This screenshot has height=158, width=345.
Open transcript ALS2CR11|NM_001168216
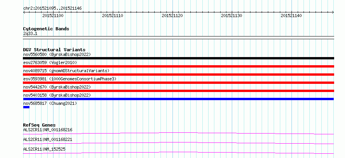(48, 130)
